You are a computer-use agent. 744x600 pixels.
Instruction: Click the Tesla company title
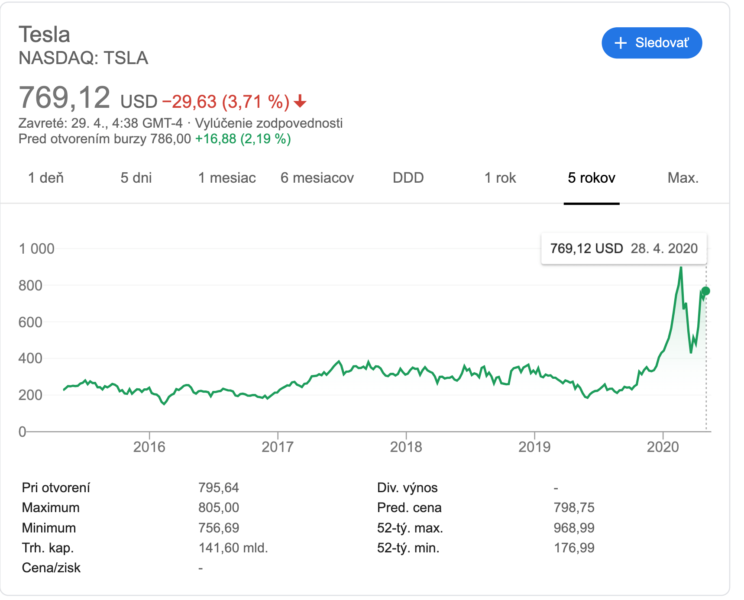click(44, 35)
